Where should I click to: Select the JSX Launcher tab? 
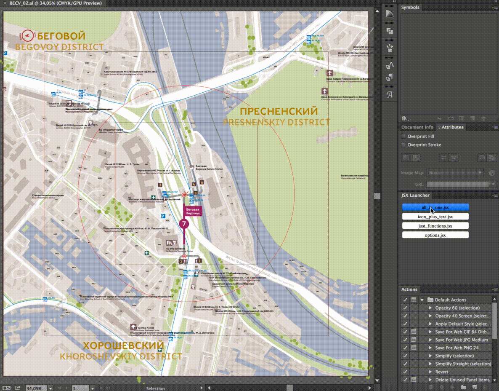[415, 195]
